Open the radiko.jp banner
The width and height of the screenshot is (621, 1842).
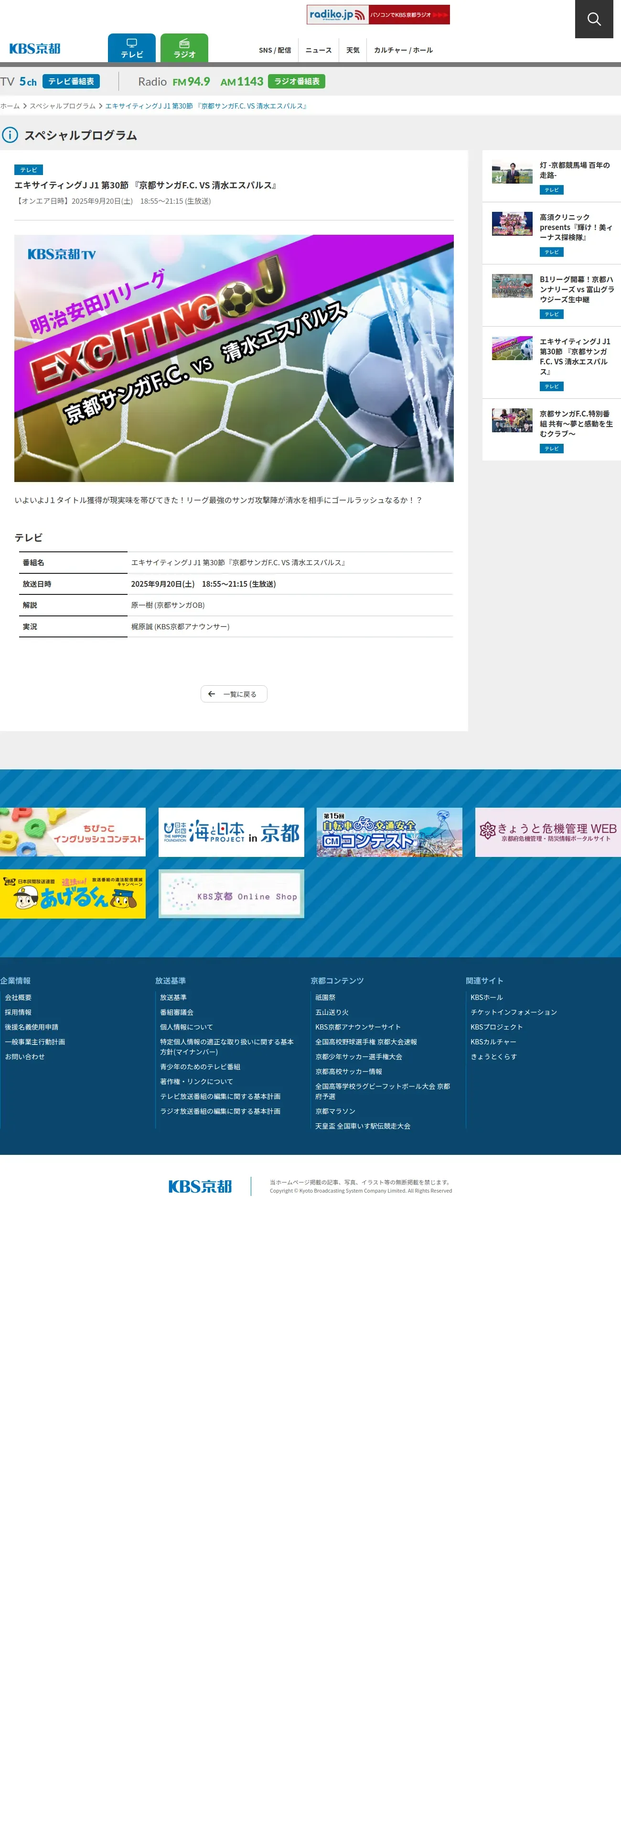click(378, 14)
